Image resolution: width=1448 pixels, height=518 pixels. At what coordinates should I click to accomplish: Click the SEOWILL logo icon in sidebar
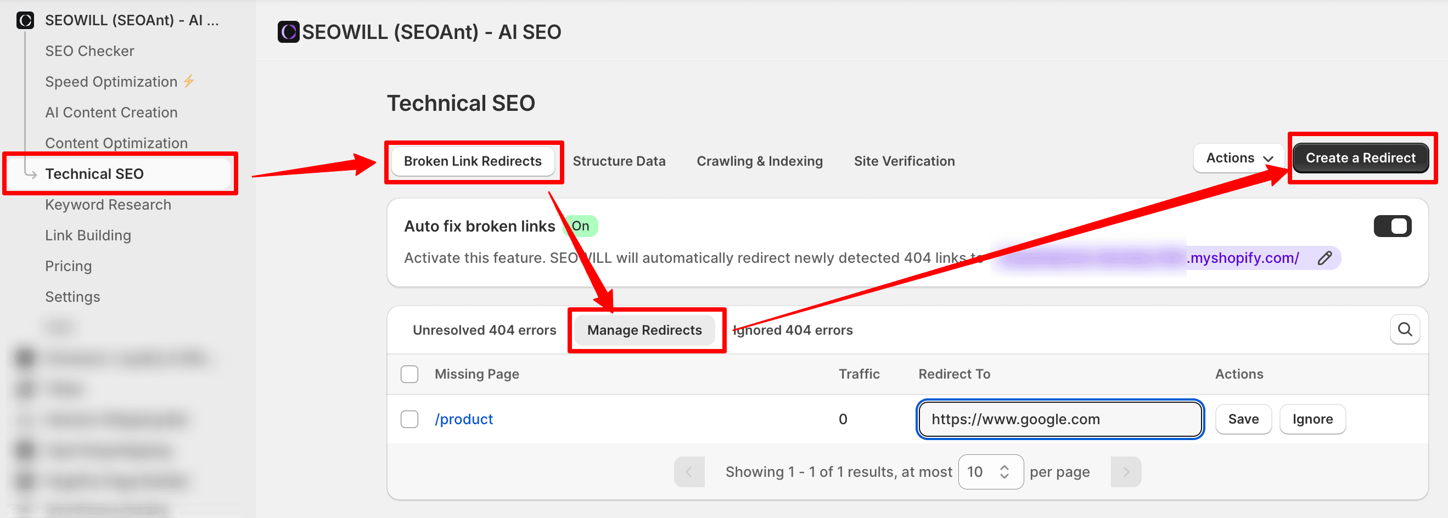[25, 20]
